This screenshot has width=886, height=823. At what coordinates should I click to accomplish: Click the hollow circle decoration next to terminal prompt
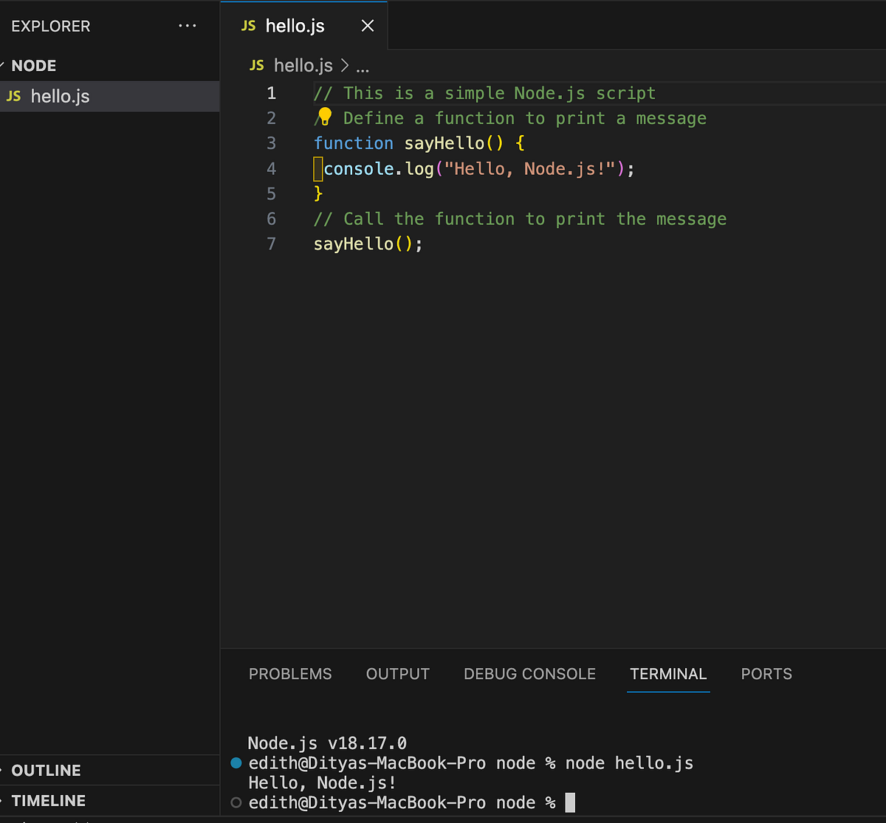click(x=235, y=802)
